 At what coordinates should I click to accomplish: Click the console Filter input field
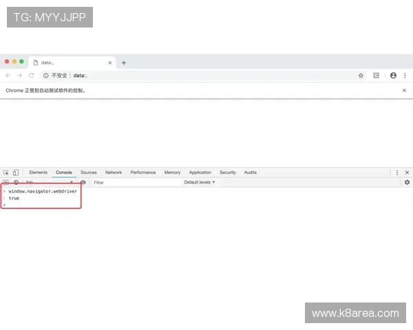pyautogui.click(x=134, y=183)
